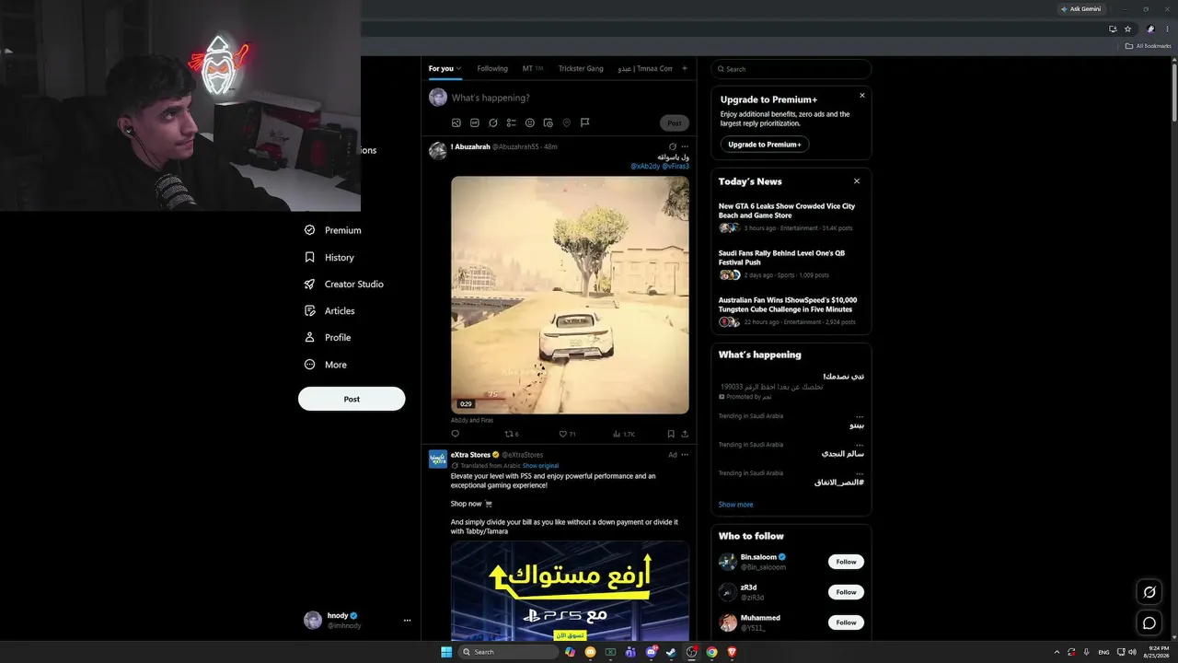This screenshot has width=1178, height=663.
Task: Dismiss the Upgrade to Premium+ card
Action: (x=862, y=95)
